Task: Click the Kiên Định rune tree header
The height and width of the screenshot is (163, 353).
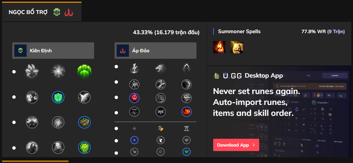Action: coord(53,51)
